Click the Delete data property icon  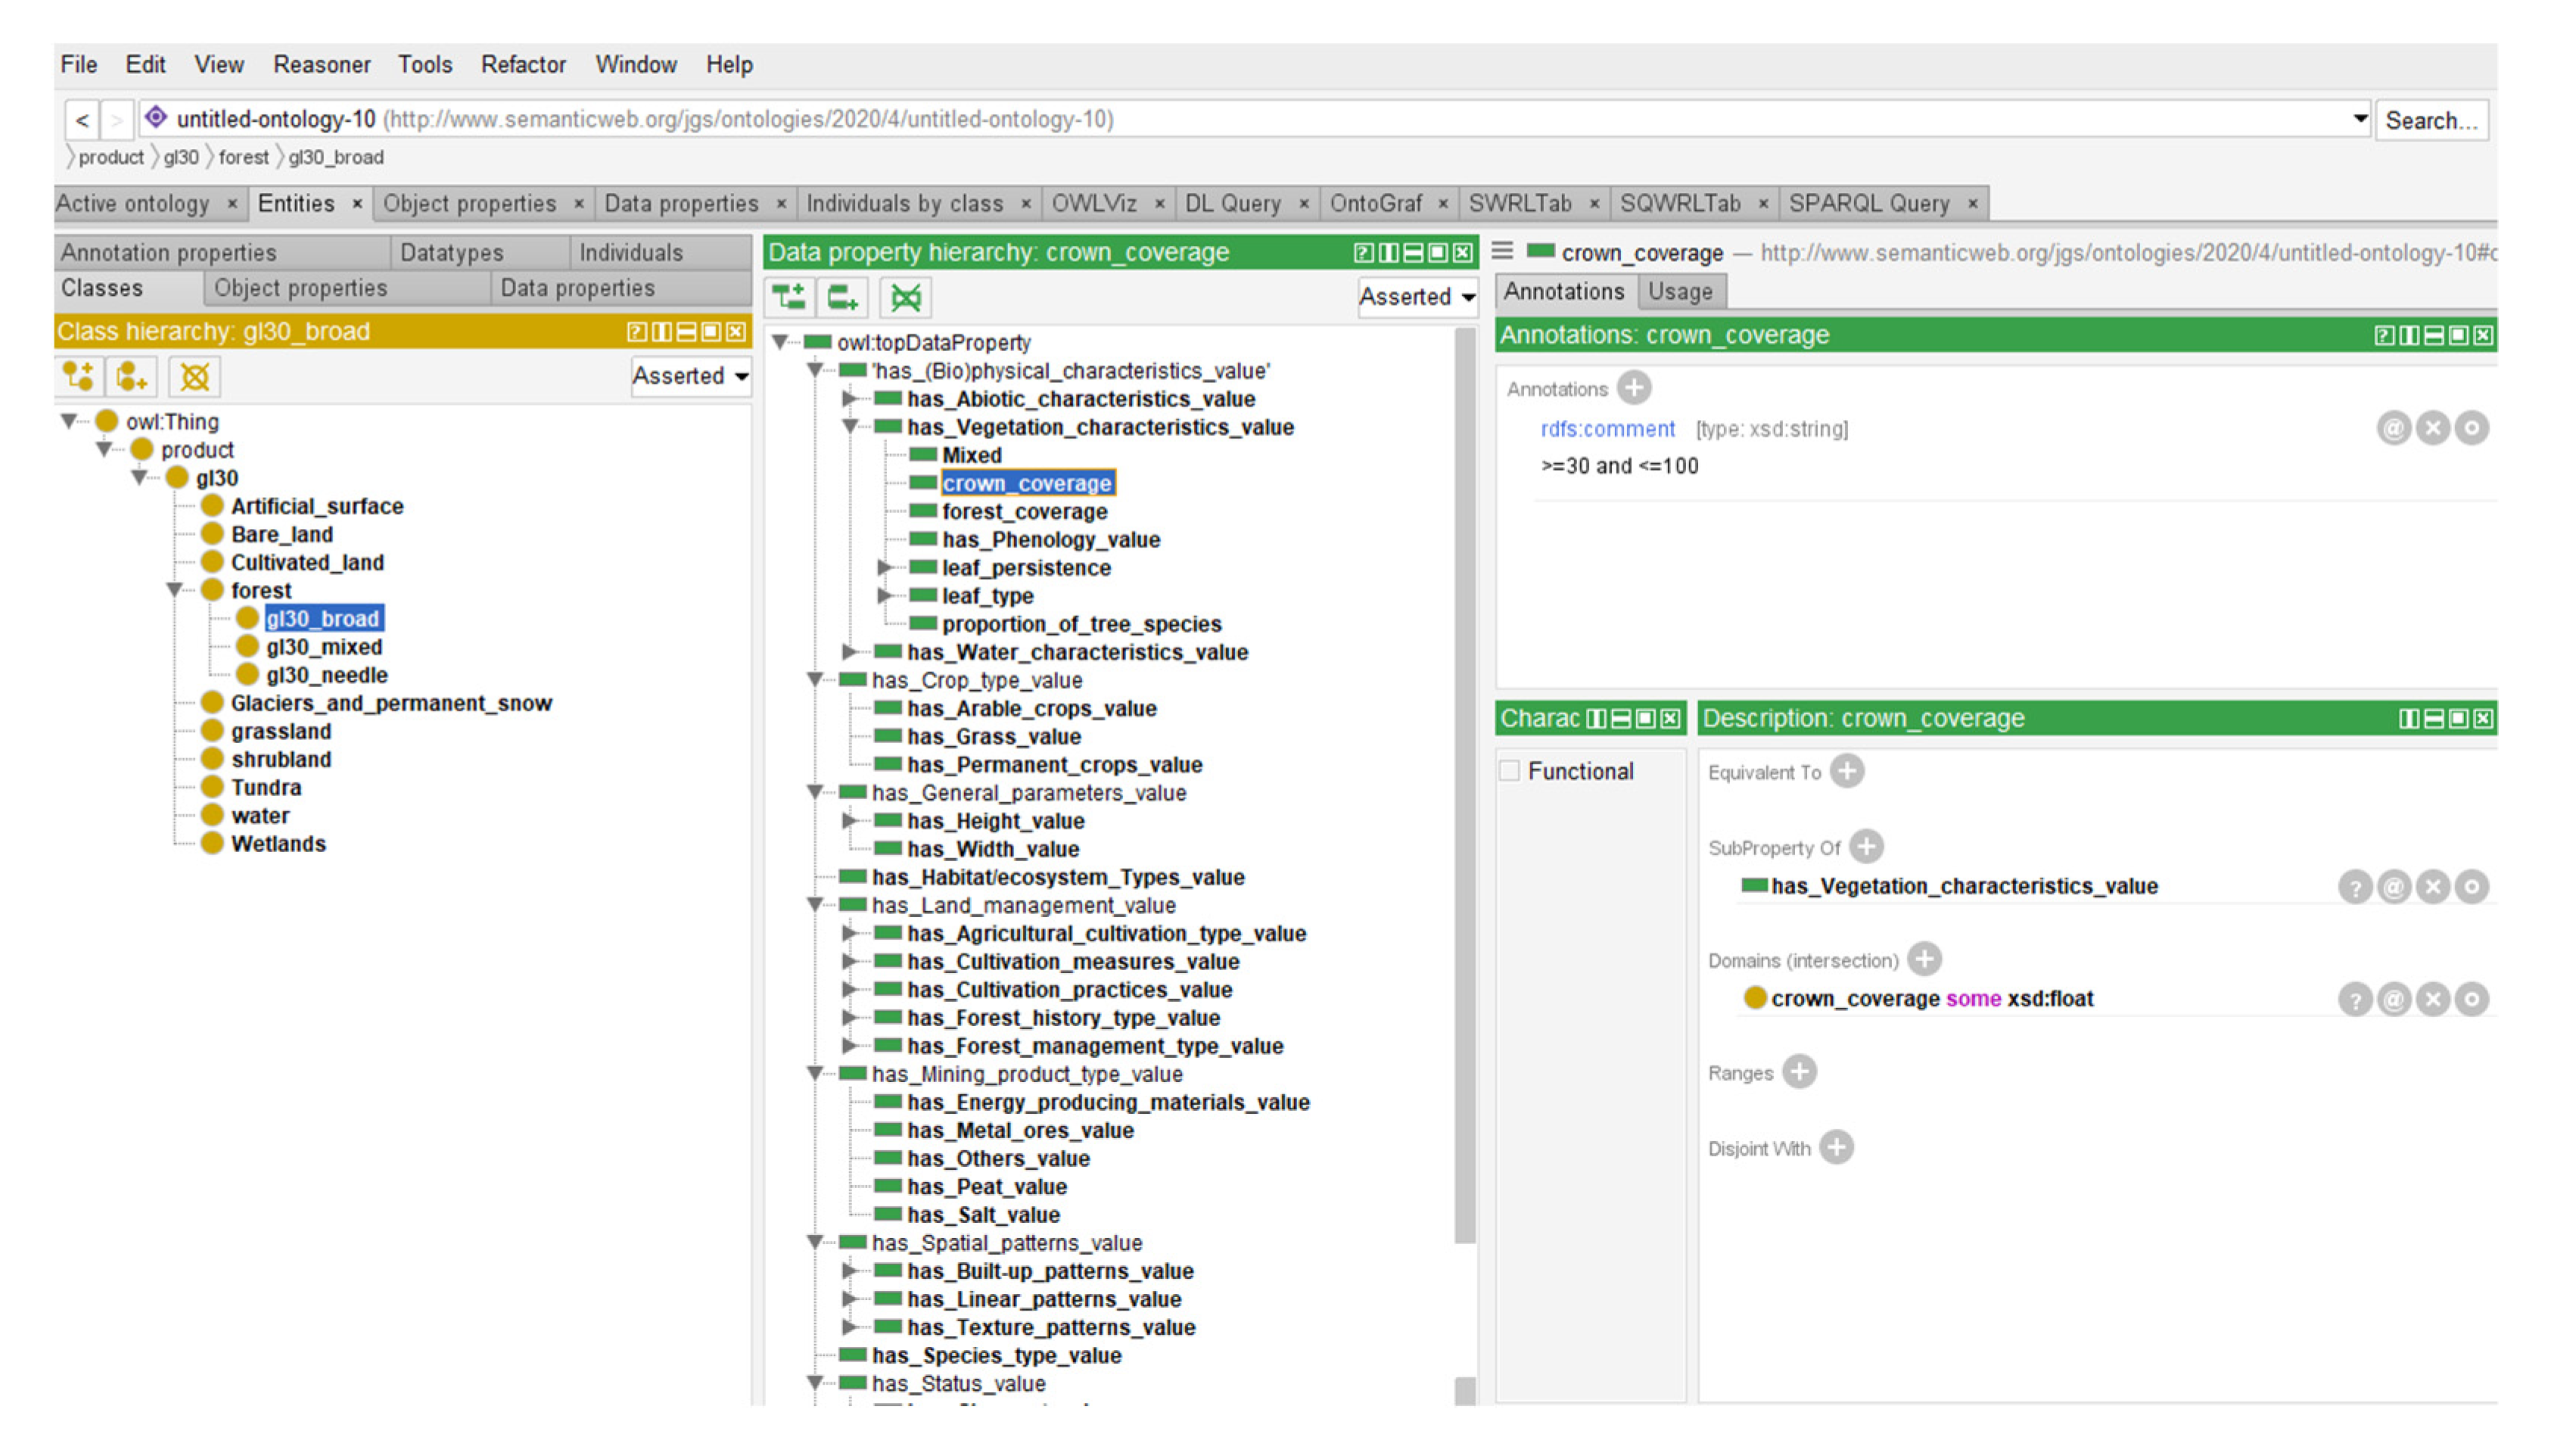click(906, 297)
